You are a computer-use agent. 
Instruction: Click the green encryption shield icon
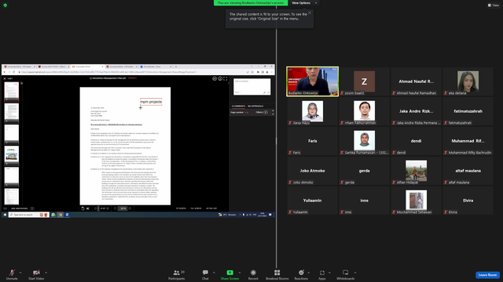tap(6, 5)
